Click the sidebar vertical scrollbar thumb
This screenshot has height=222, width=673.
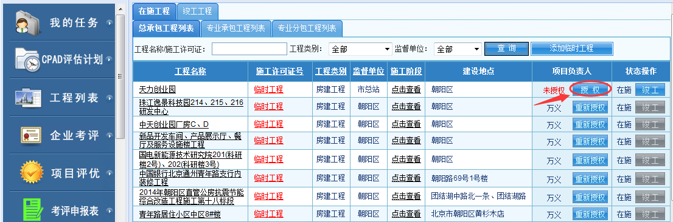[x=120, y=76]
